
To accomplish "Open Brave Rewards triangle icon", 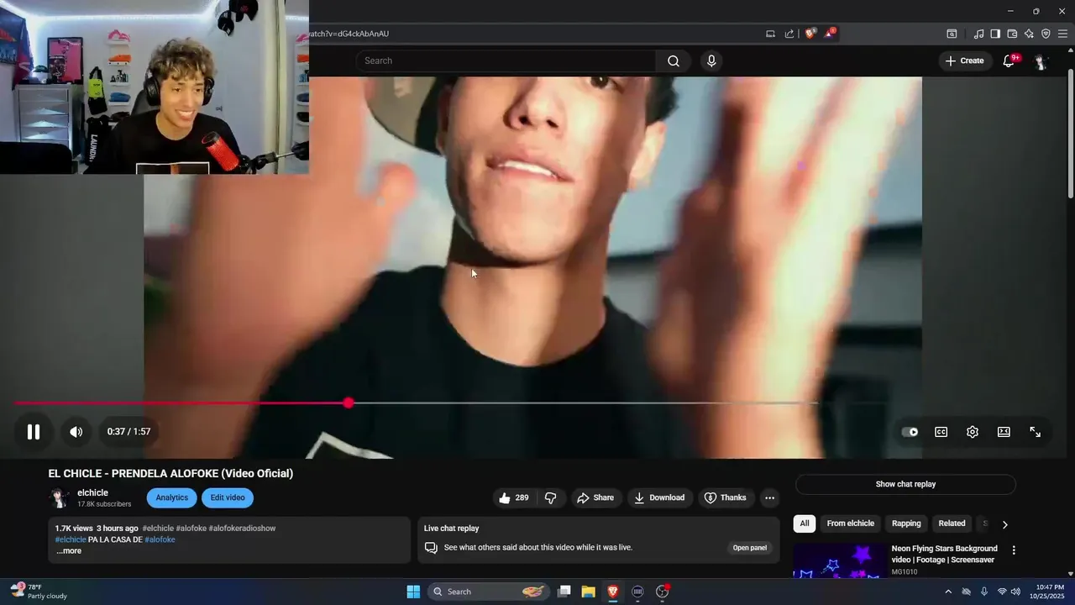I will (x=830, y=34).
